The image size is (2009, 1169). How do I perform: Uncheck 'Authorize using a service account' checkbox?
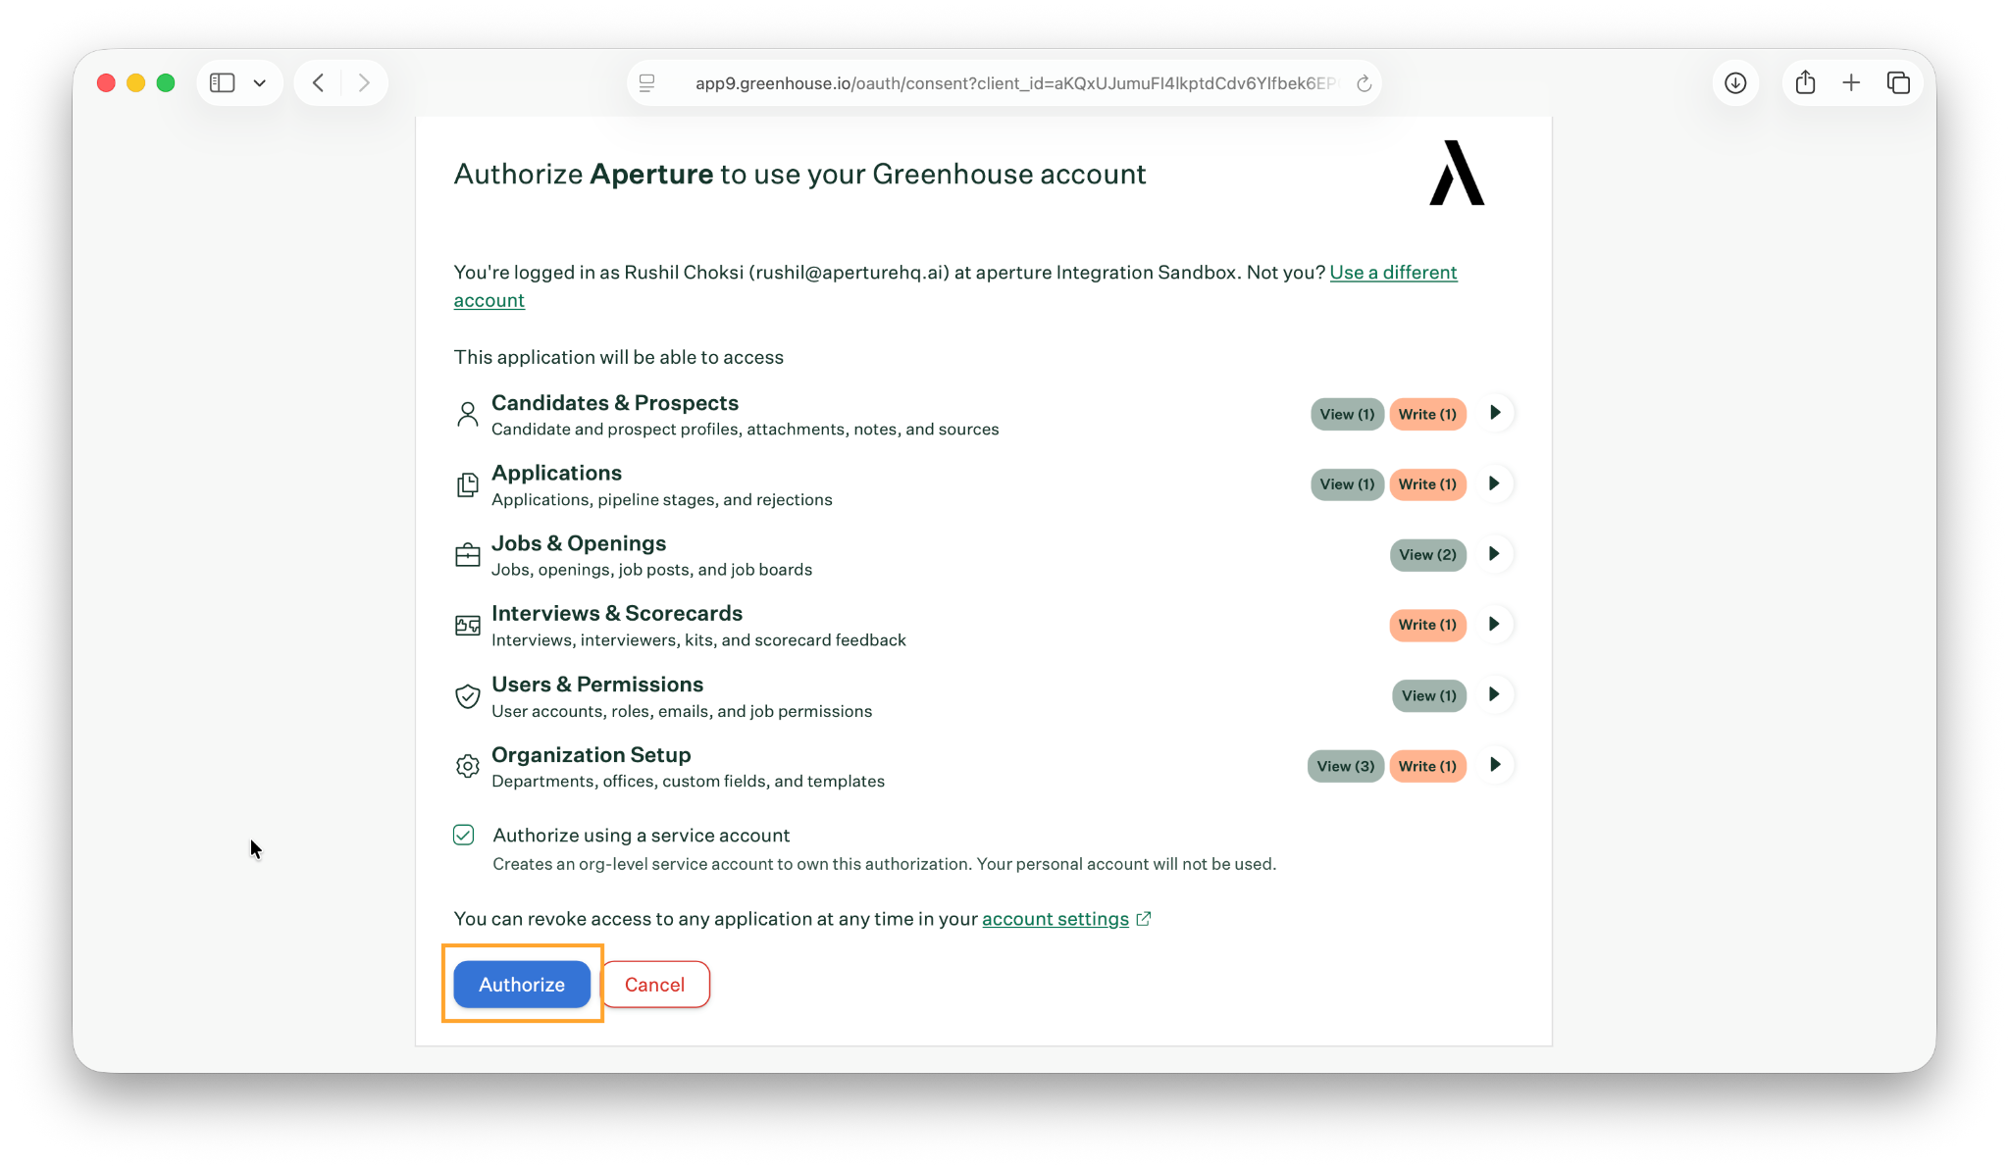464,835
